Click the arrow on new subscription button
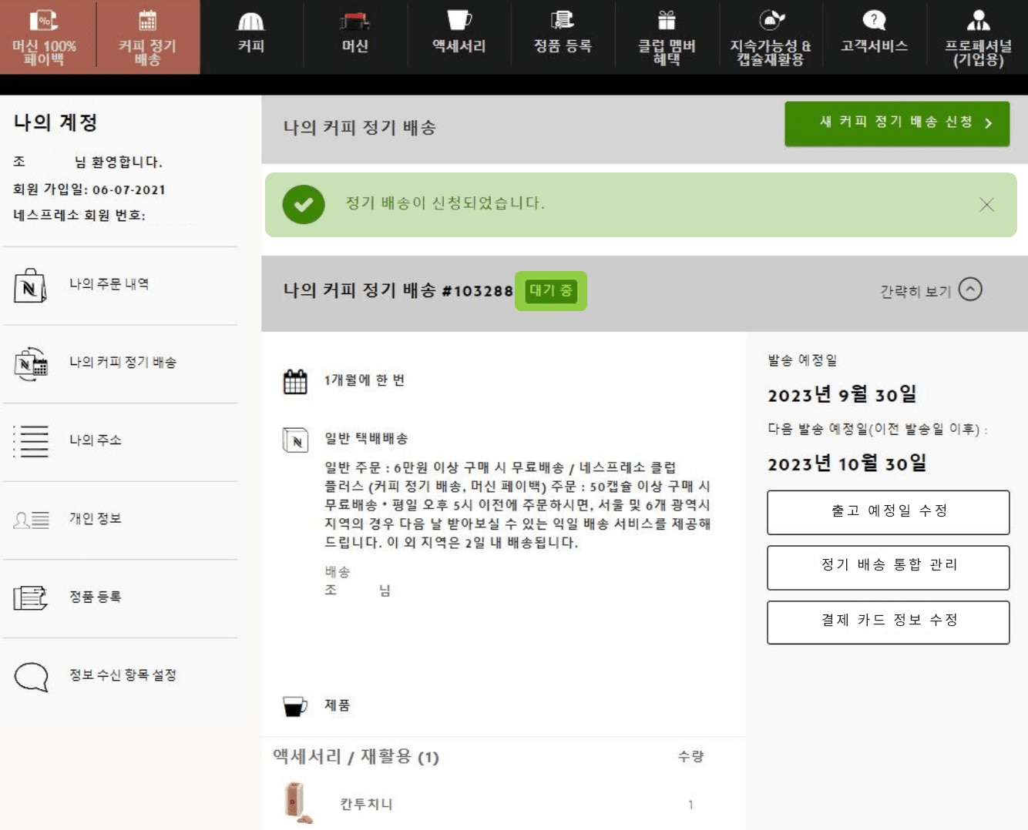This screenshot has height=830, width=1028. click(988, 123)
